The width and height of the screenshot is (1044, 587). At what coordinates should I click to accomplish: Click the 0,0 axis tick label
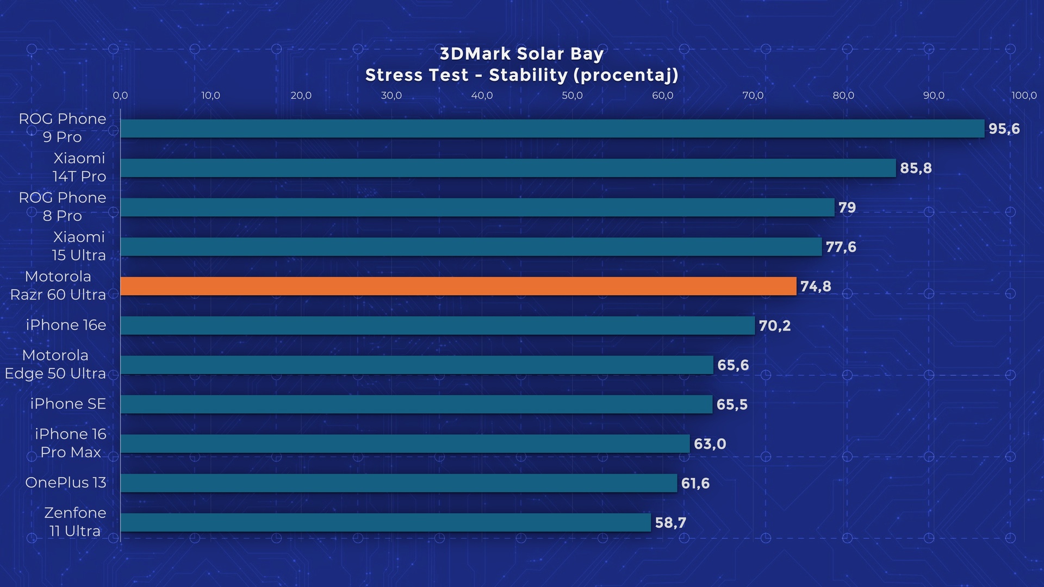coord(120,96)
